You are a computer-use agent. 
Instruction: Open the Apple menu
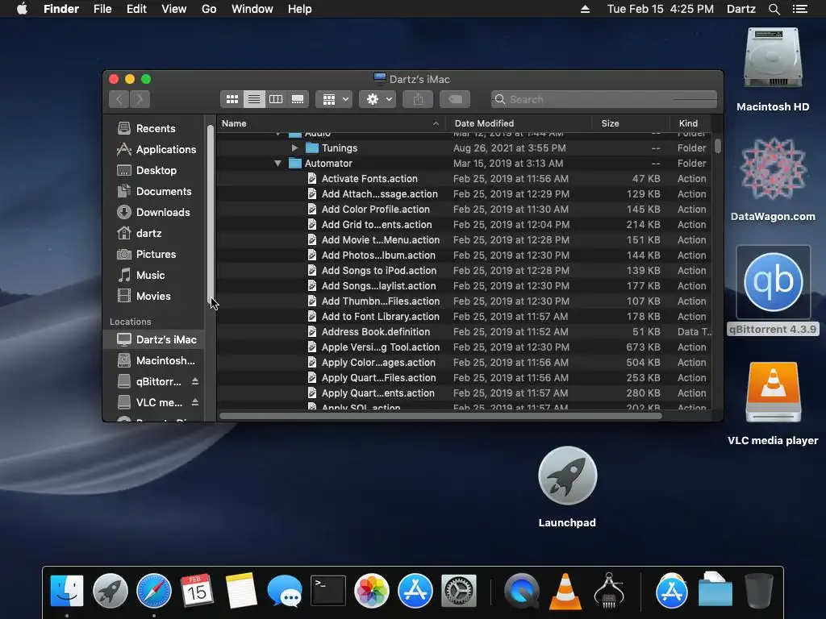coord(22,9)
